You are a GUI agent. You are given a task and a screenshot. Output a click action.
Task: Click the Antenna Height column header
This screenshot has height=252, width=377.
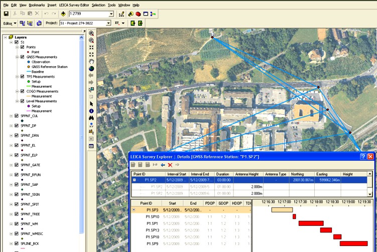point(248,174)
